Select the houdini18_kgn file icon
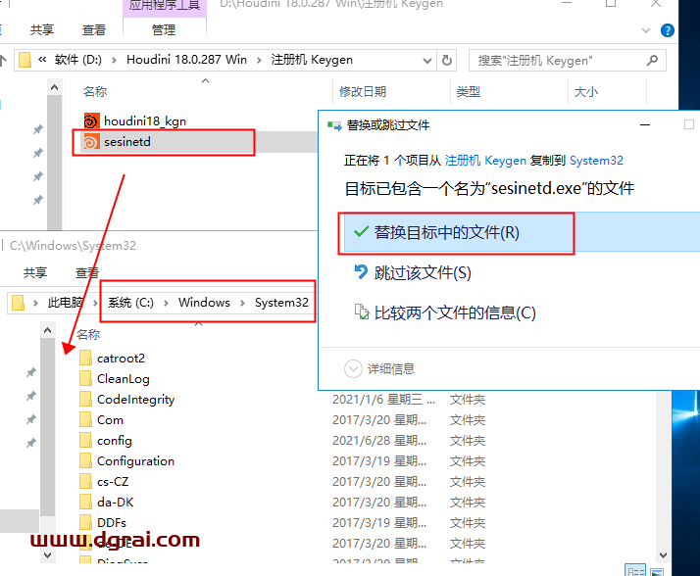700x576 pixels. [91, 120]
